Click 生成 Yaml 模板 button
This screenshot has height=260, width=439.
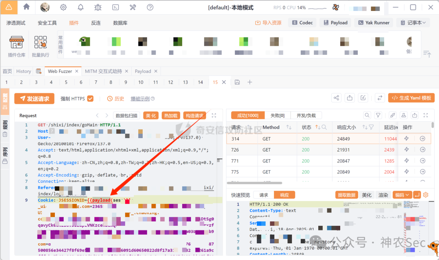click(411, 97)
